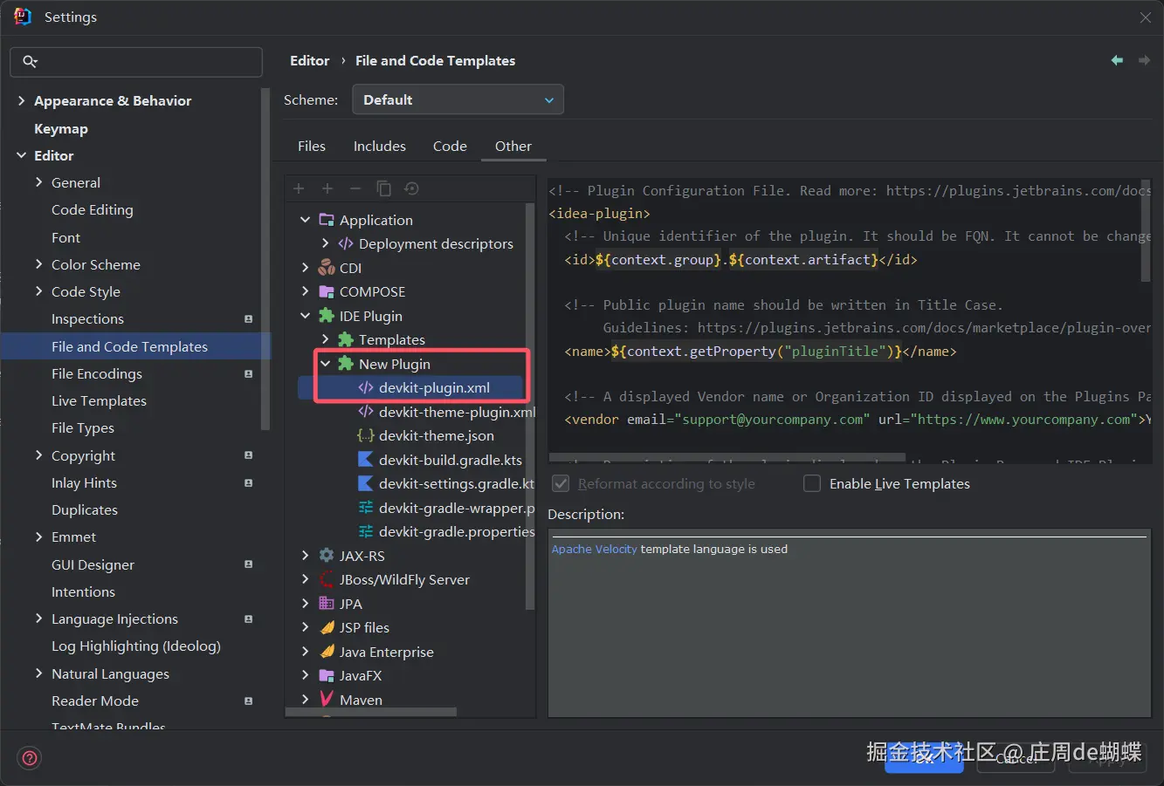
Task: Click the code editor horizontal scrollbar
Action: [727, 457]
